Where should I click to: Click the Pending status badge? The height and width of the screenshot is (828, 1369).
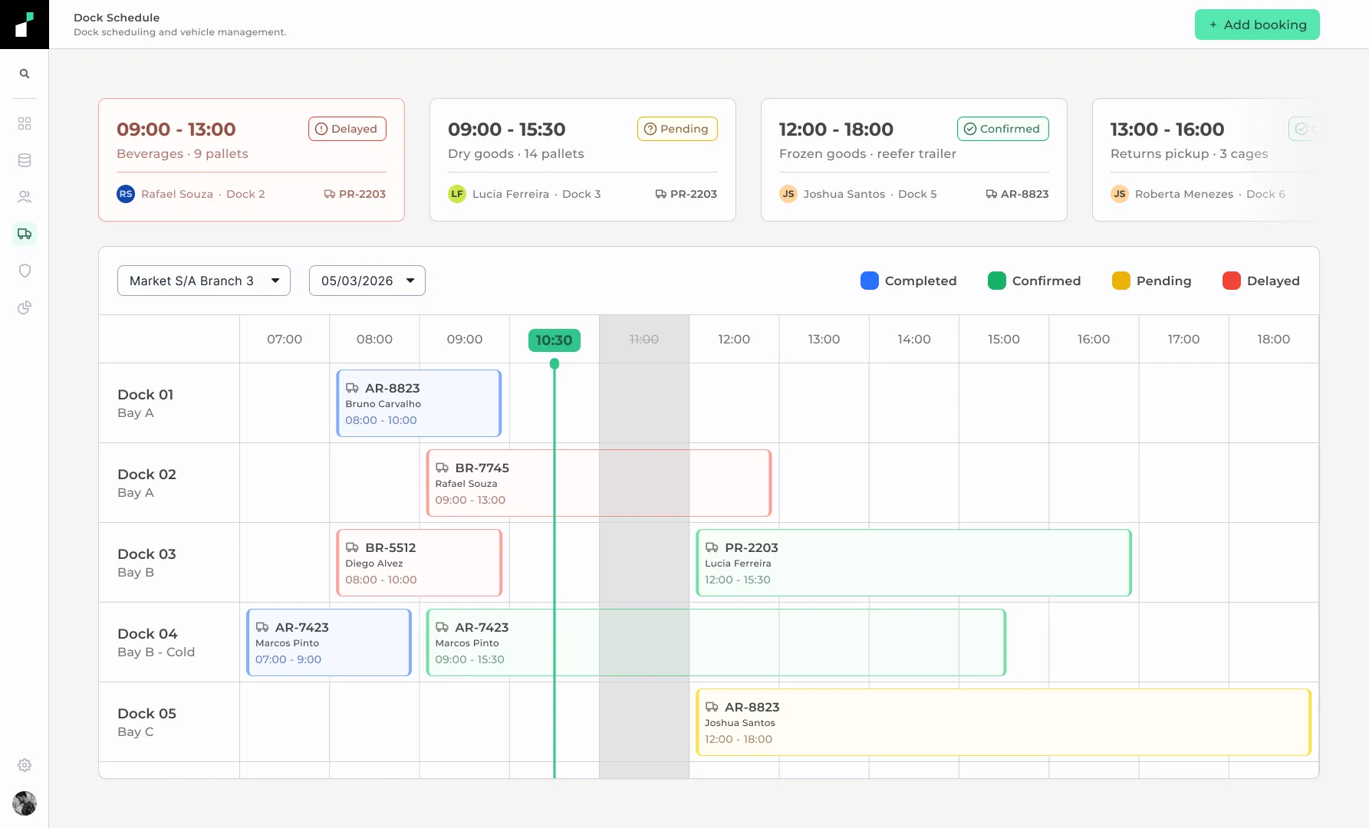pos(677,129)
